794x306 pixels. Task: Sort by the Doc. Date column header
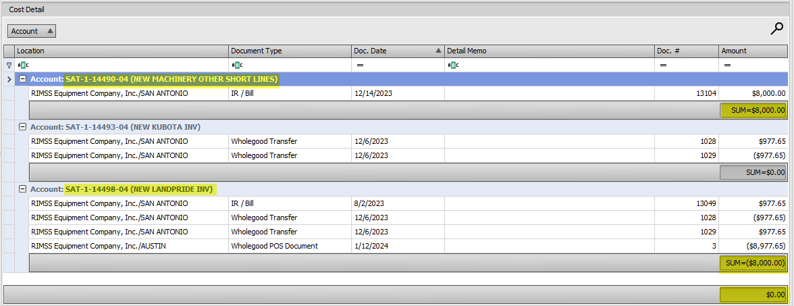tap(398, 51)
